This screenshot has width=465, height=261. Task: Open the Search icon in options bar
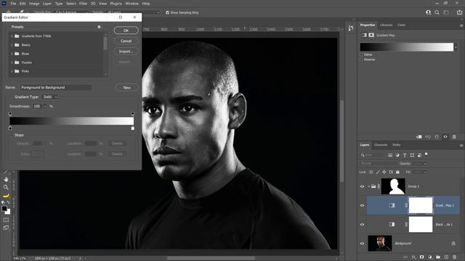(437, 12)
